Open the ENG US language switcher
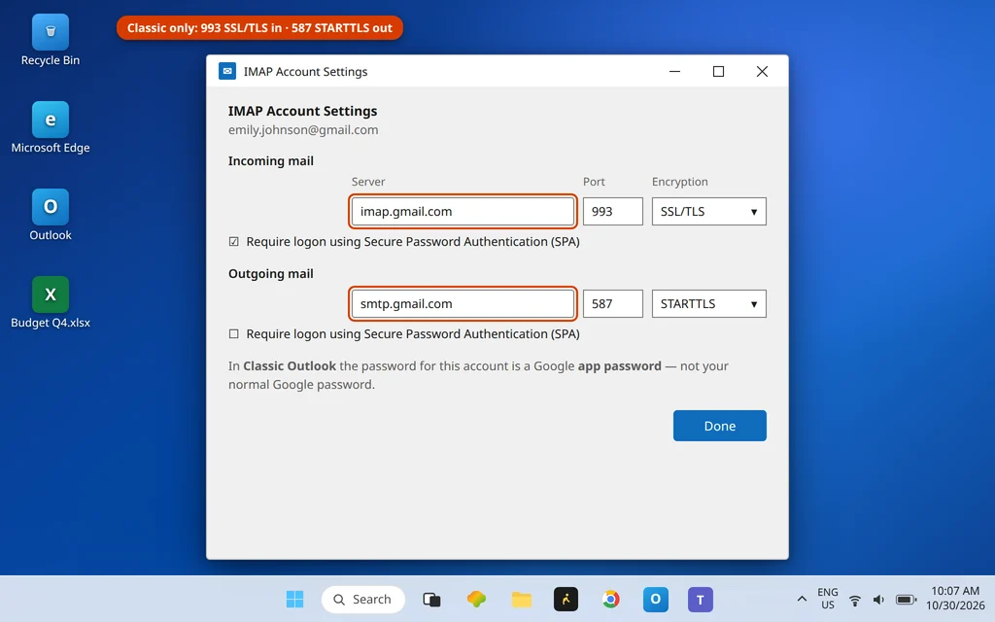Image resolution: width=995 pixels, height=622 pixels. 828,599
